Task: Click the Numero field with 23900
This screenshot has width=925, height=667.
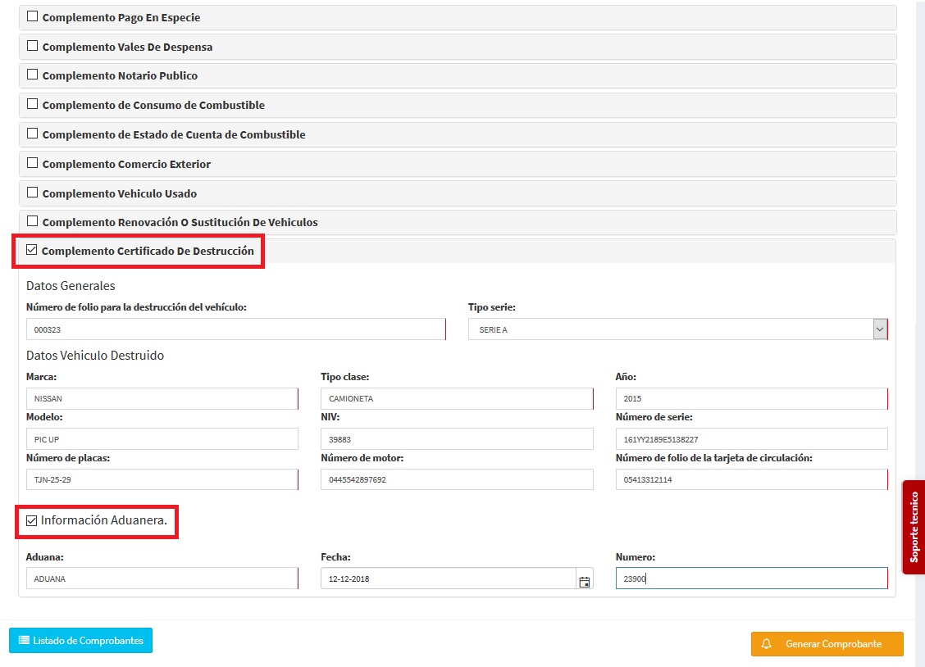Action: click(x=750, y=579)
